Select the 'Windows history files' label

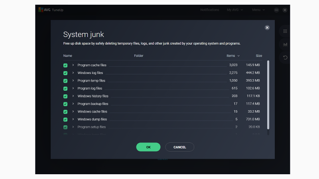click(x=93, y=96)
